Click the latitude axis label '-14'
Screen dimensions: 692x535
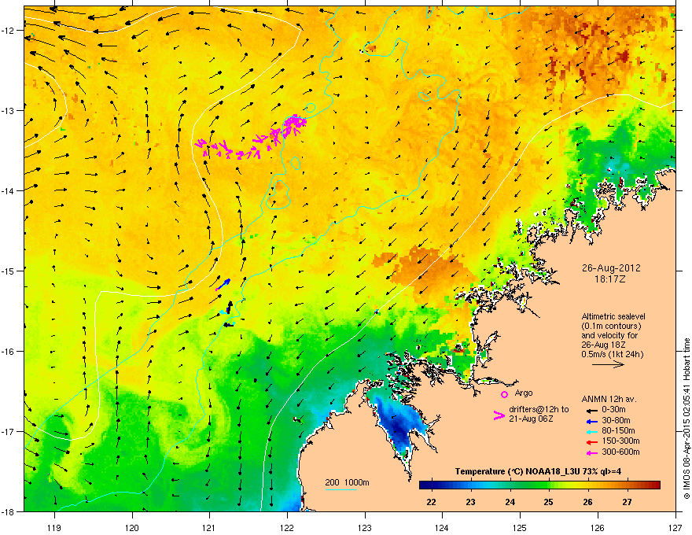pos(9,191)
